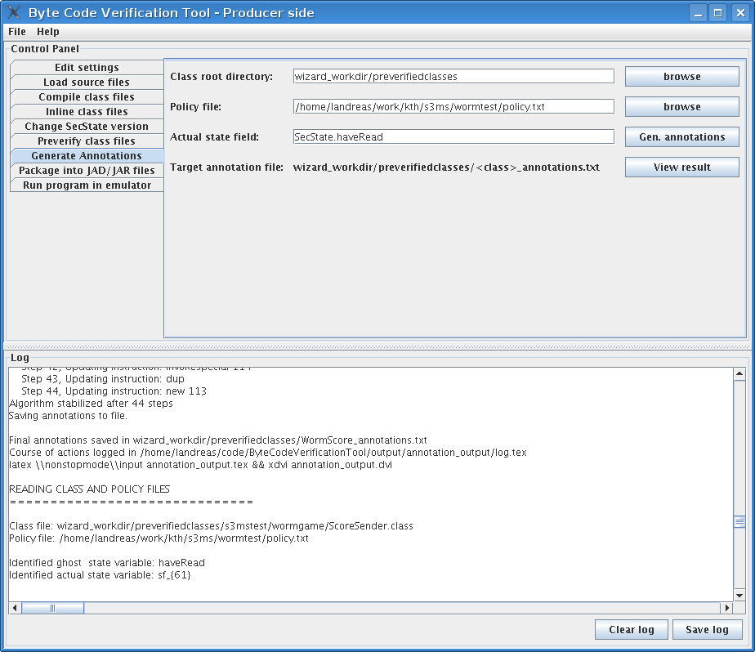Click the split pane divider above Log

coord(377,346)
